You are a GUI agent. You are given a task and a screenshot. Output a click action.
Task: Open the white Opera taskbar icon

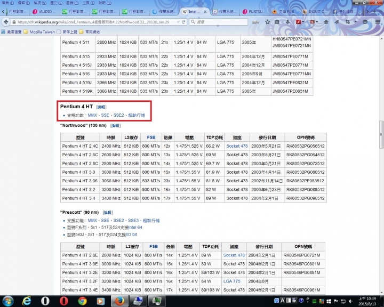pyautogui.click(x=45, y=301)
